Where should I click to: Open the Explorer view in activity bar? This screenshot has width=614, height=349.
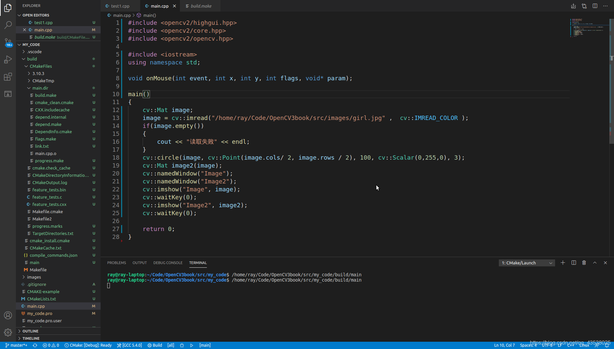tap(8, 8)
